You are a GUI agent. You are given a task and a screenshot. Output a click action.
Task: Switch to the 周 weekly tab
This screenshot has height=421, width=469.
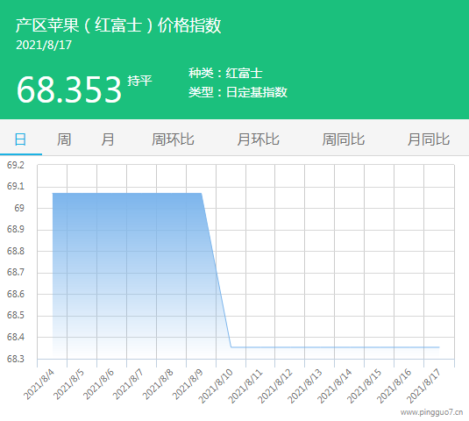tap(64, 139)
